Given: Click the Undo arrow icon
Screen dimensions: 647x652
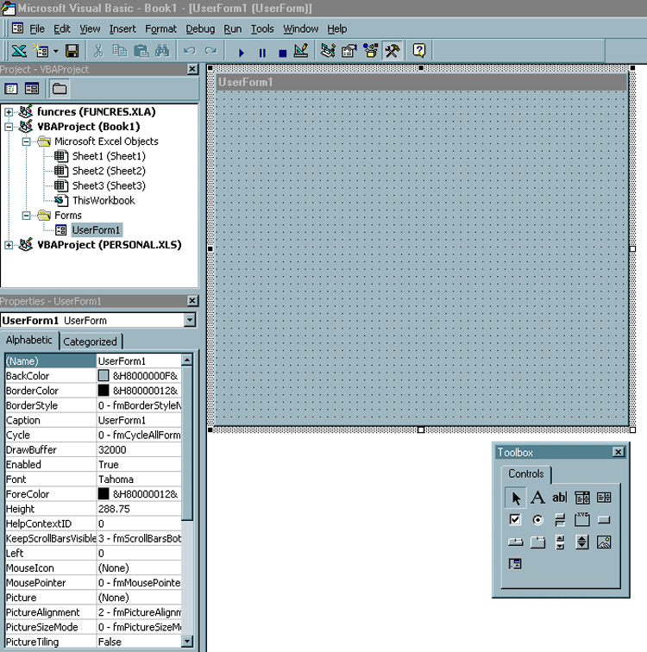Looking at the screenshot, I should tap(190, 51).
